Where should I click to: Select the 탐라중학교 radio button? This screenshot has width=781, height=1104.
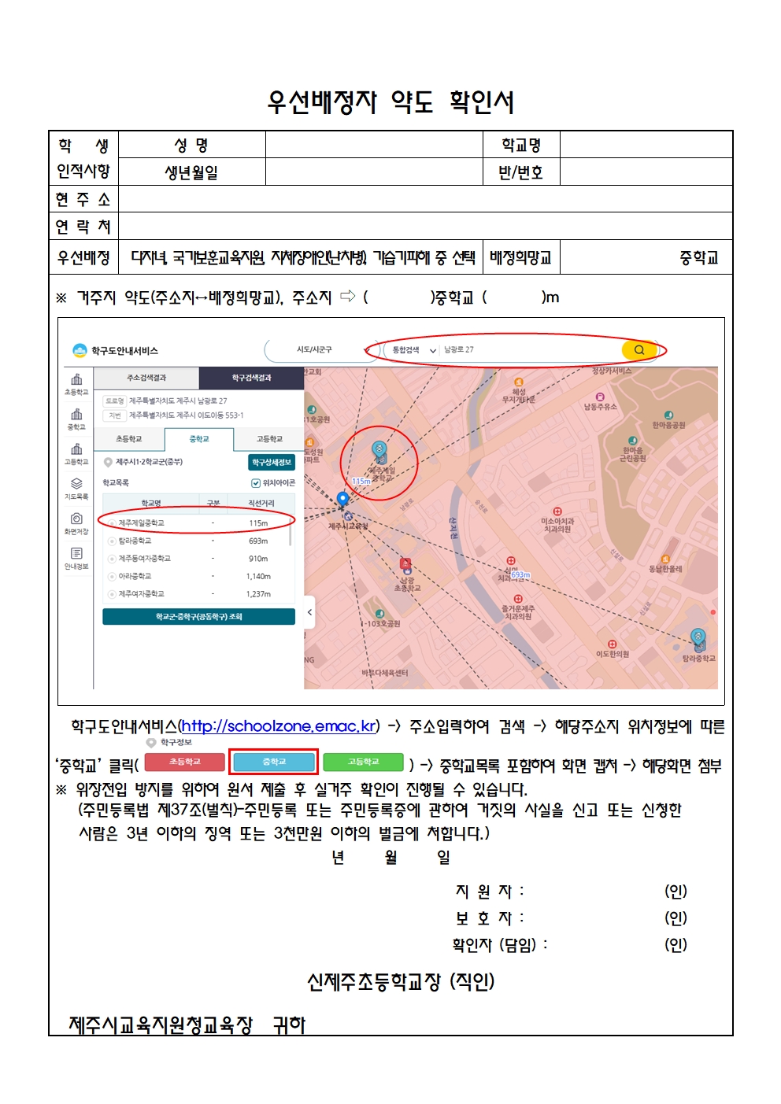point(112,541)
